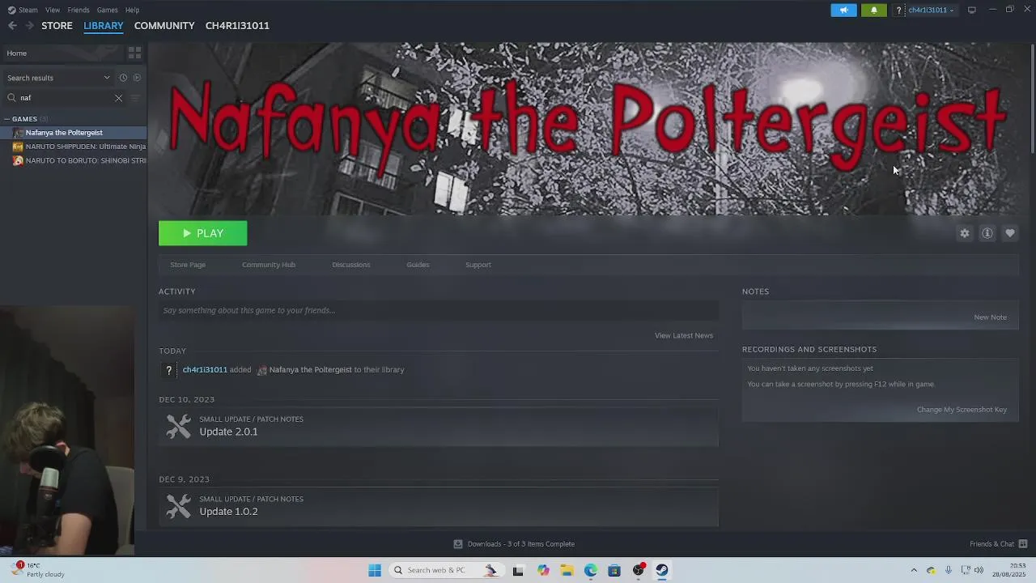1036x583 pixels.
Task: Open the Discussions link
Action: 351,265
